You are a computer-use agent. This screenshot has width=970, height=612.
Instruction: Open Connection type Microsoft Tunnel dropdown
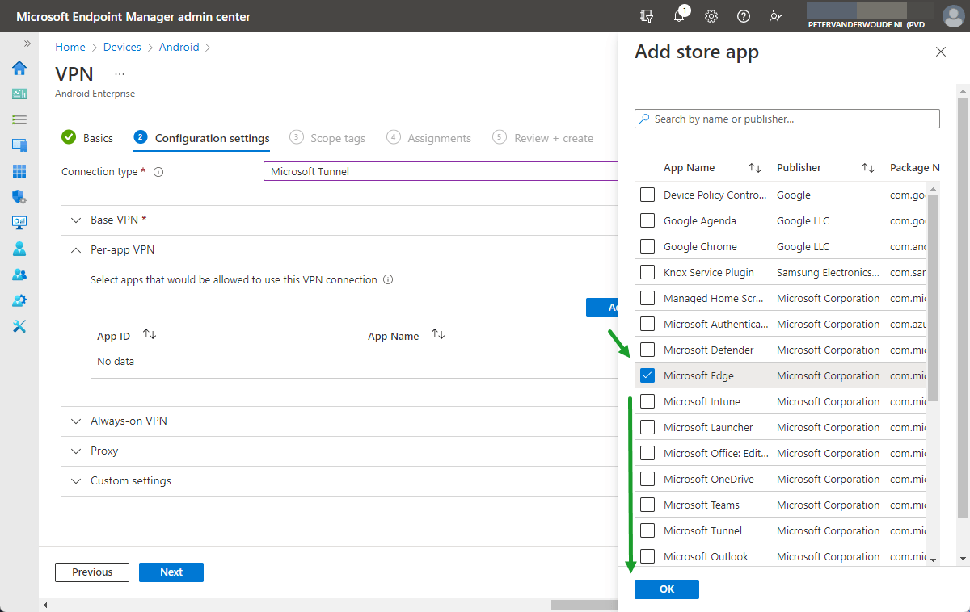click(441, 171)
